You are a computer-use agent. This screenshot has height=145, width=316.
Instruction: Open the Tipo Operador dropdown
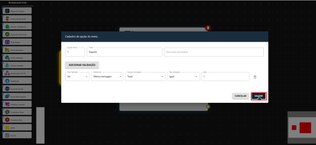(x=77, y=77)
